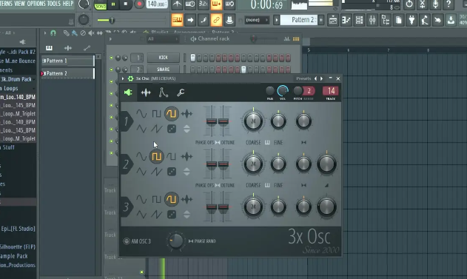Screen dimensions: 467x279
Task: Select square wave shape for oscillator 1
Action: [156, 113]
